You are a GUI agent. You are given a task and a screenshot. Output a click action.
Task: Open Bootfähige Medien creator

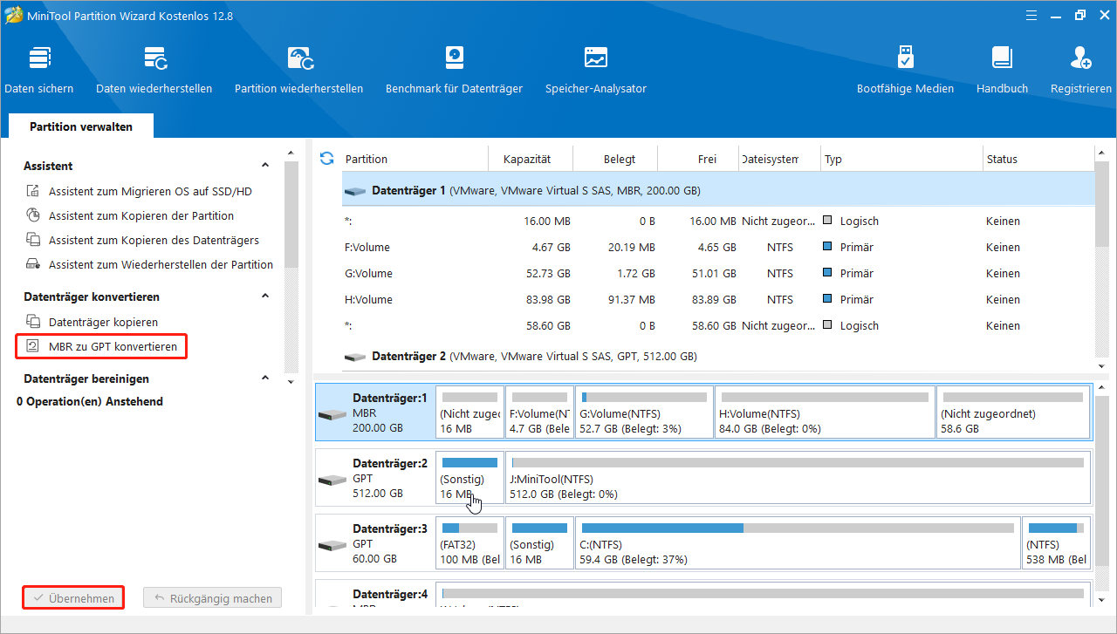(905, 70)
